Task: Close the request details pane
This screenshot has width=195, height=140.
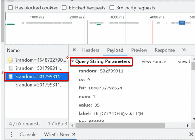Action: tap(74, 50)
